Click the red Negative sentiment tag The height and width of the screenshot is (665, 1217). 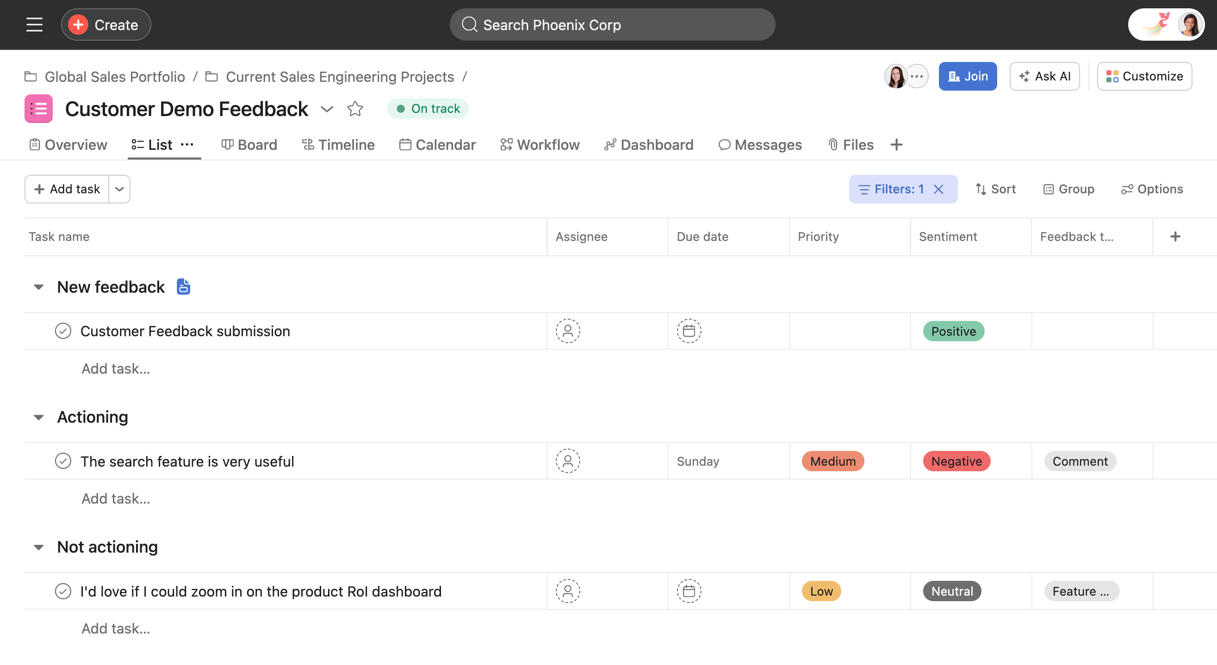tap(956, 462)
